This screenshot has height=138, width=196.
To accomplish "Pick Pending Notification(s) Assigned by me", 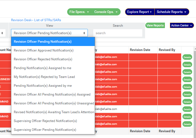I will 43,86.
